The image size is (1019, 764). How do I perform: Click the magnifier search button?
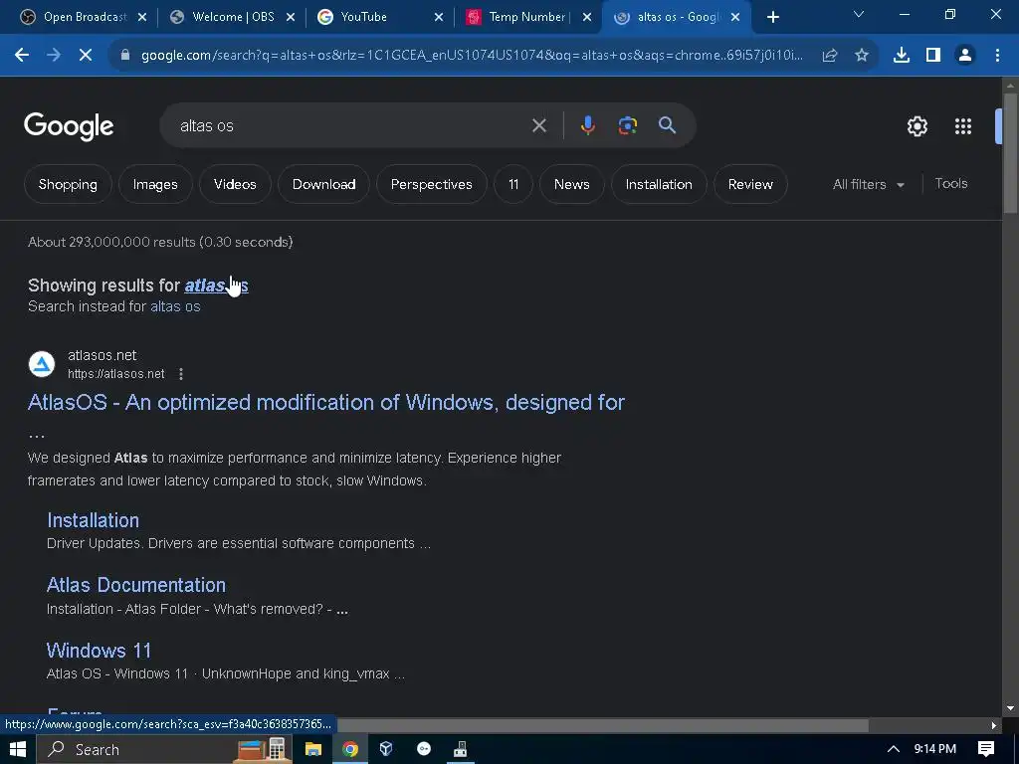[668, 125]
